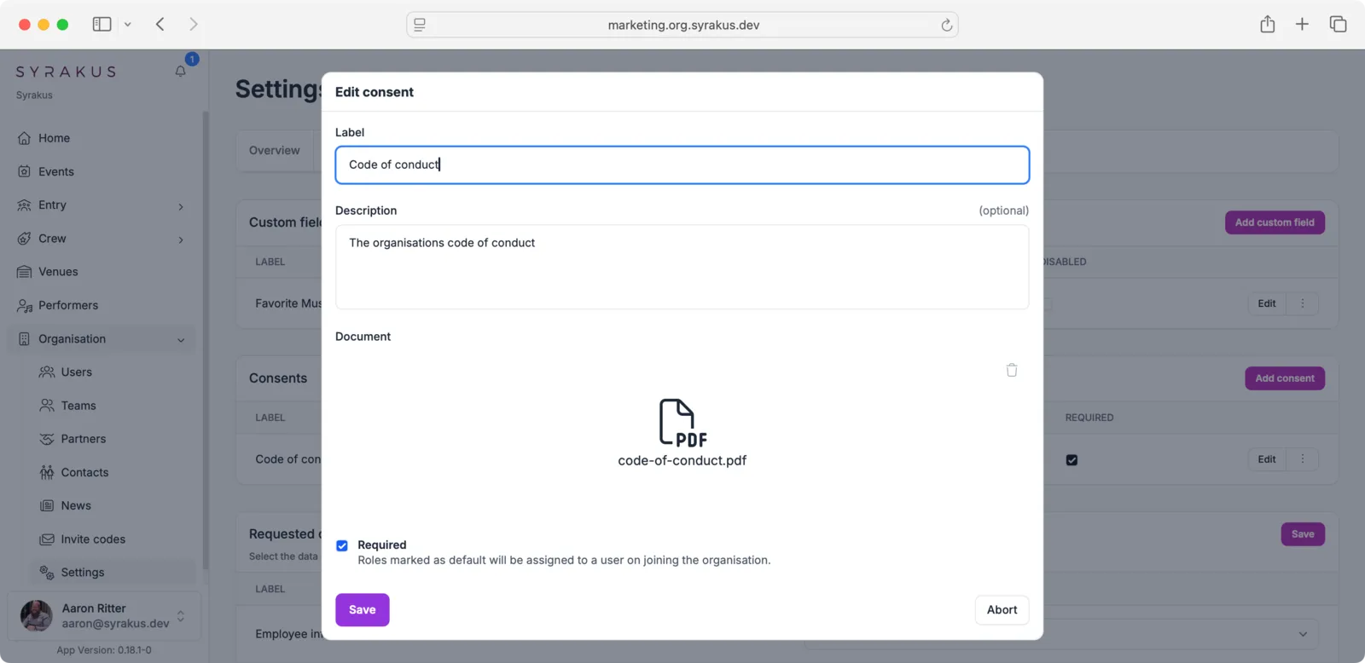Expand the Crew sidebar submenu
Image resolution: width=1365 pixels, height=663 pixels.
pos(180,239)
